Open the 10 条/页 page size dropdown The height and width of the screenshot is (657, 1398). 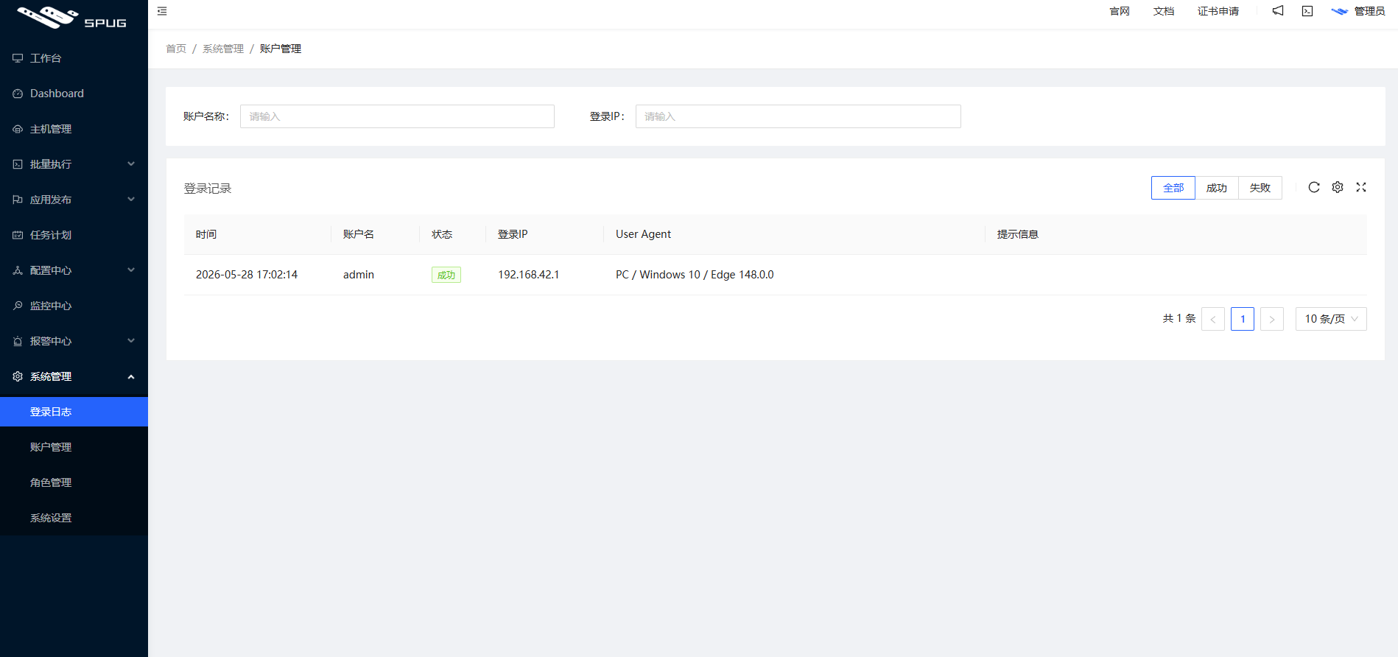click(x=1331, y=319)
